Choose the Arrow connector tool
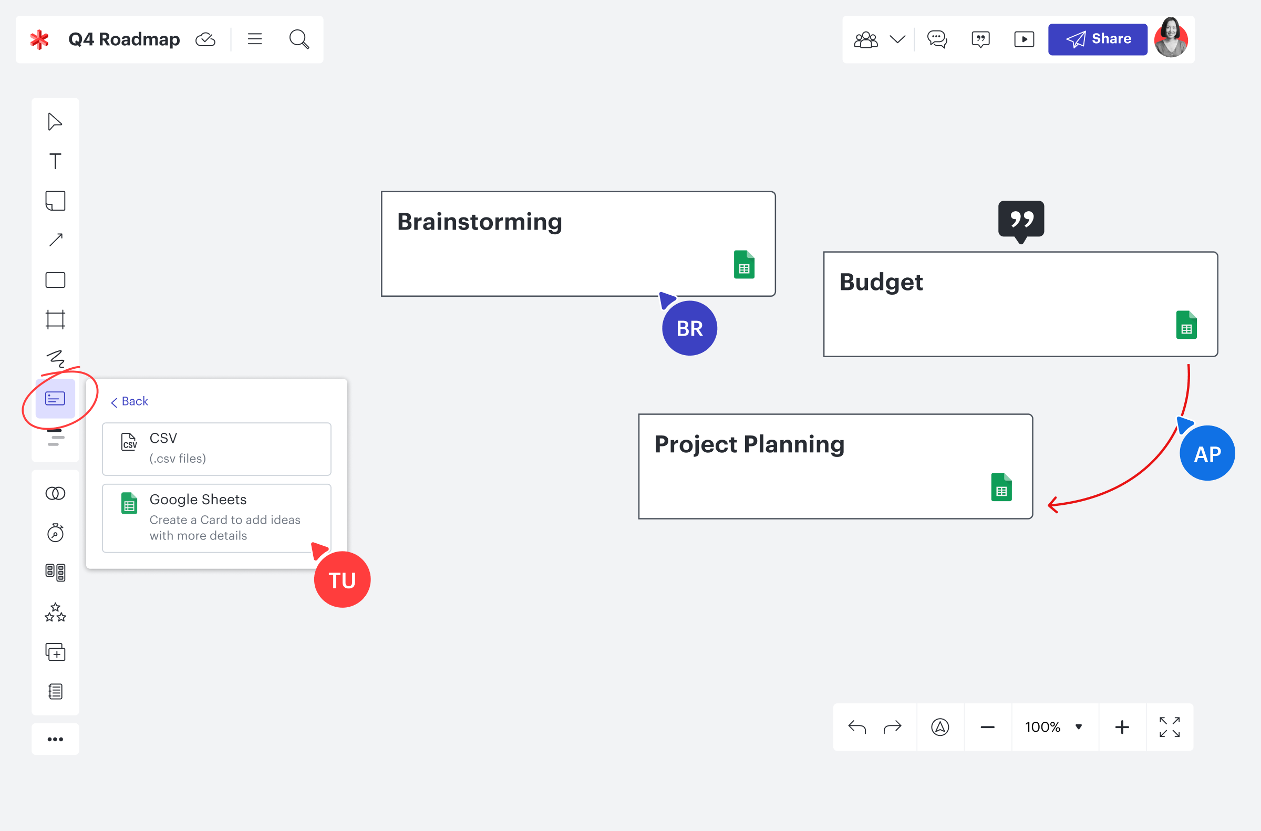Viewport: 1261px width, 831px height. 55,240
